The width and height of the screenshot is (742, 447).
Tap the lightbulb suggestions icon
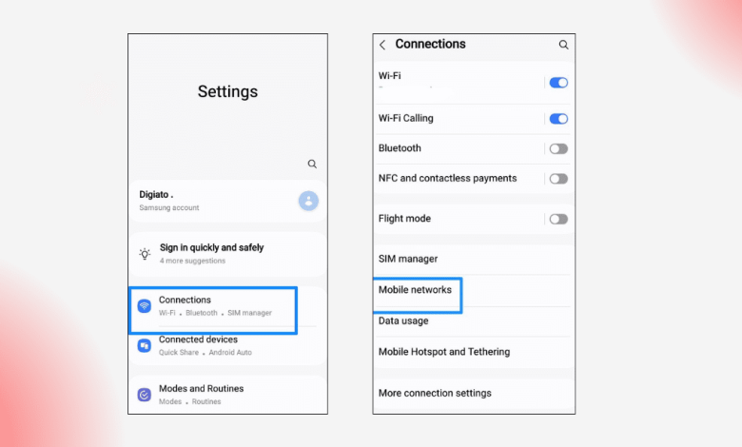[145, 254]
